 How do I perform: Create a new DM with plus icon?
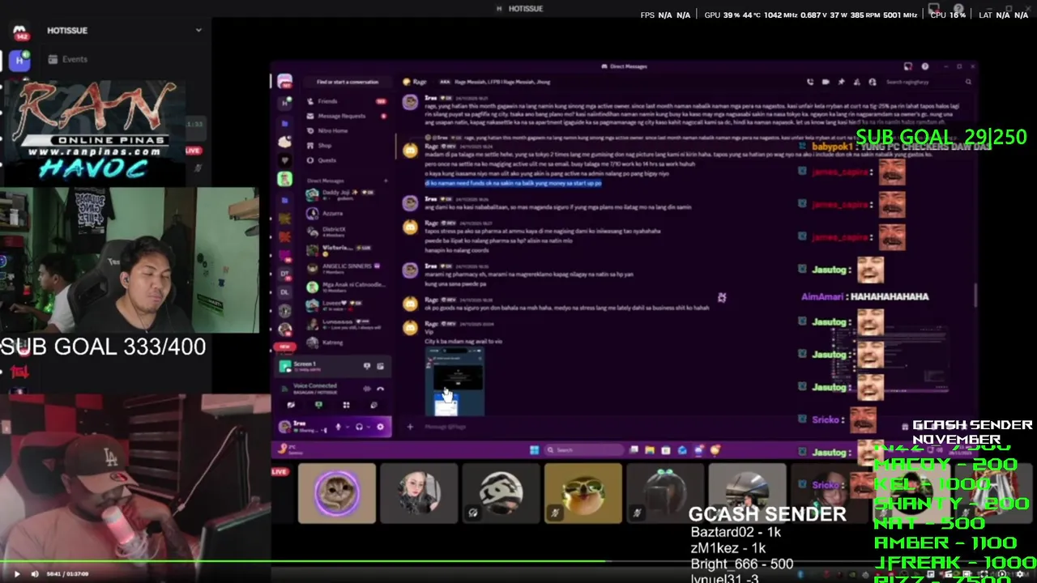pyautogui.click(x=385, y=181)
